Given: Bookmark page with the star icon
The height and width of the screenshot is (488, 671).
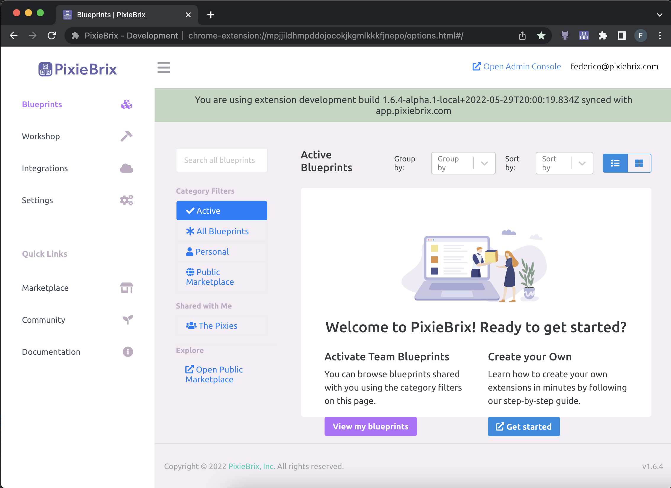Looking at the screenshot, I should coord(541,36).
